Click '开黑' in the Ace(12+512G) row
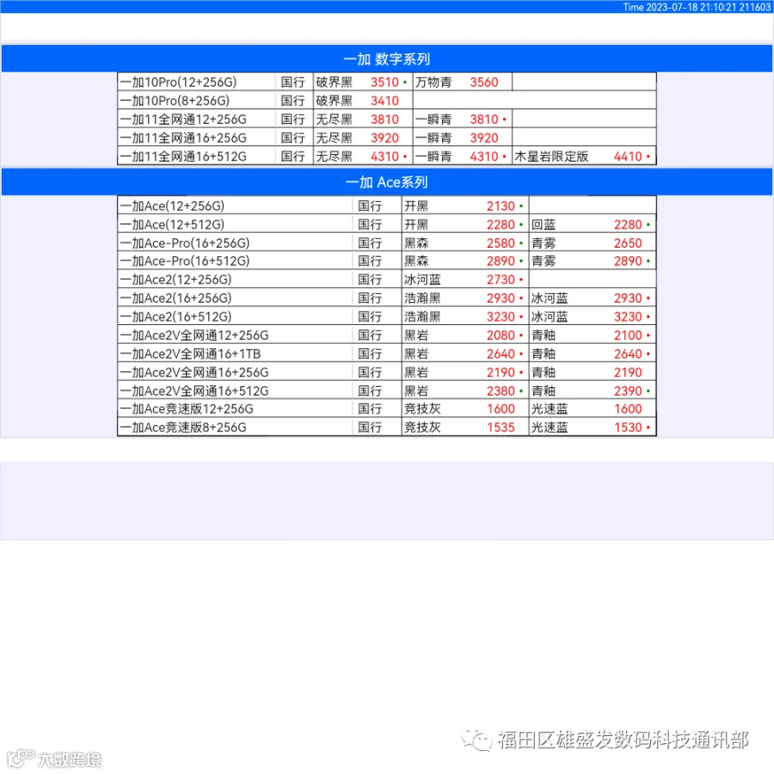The width and height of the screenshot is (774, 774). [x=416, y=224]
